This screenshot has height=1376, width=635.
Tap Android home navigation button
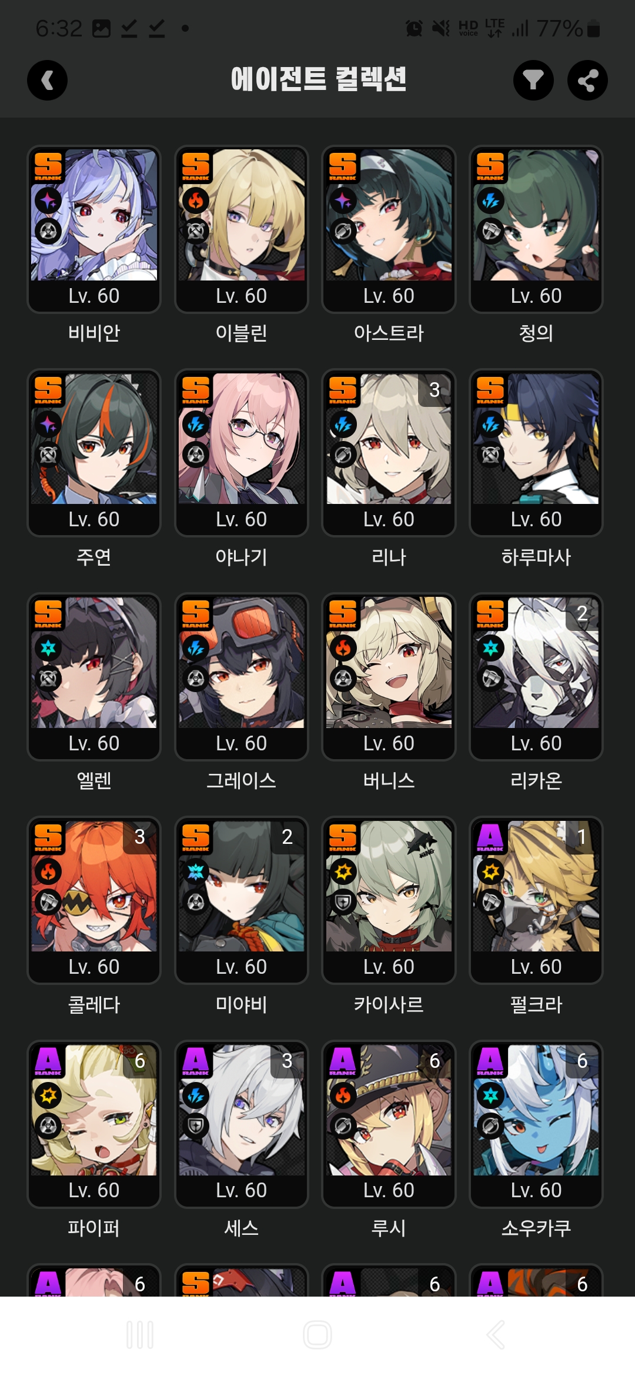[x=317, y=1335]
